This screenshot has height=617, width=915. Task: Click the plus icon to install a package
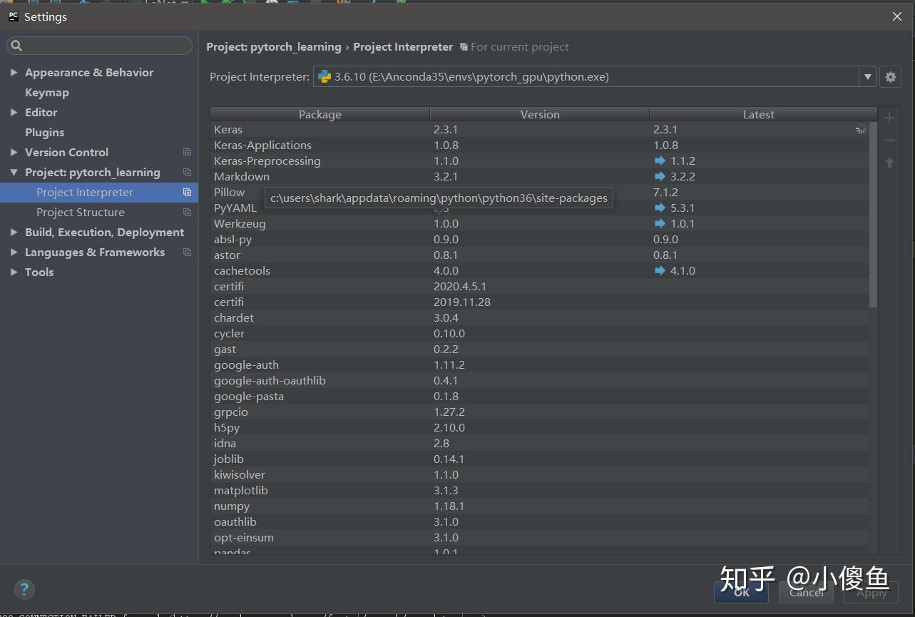point(889,118)
